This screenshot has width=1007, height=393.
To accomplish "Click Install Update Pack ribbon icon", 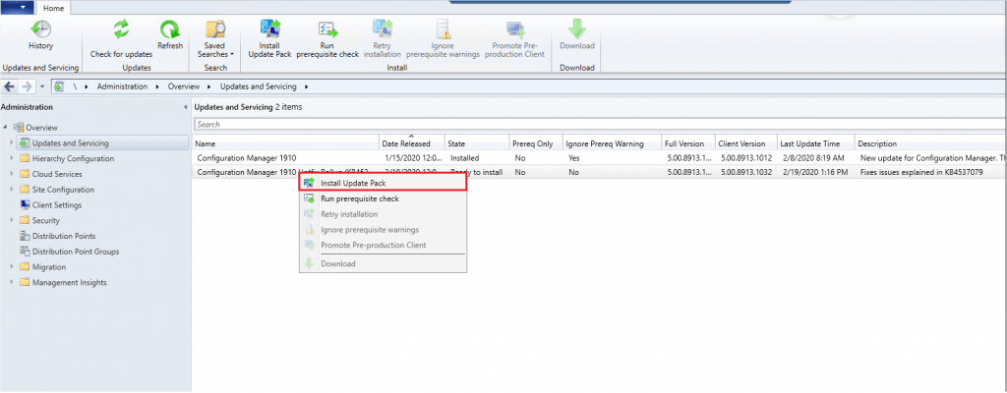I will tap(269, 39).
